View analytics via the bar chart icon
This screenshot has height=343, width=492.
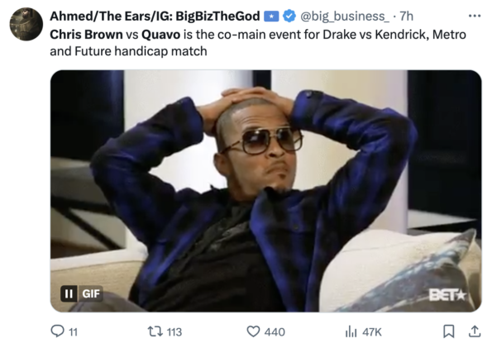click(x=351, y=331)
